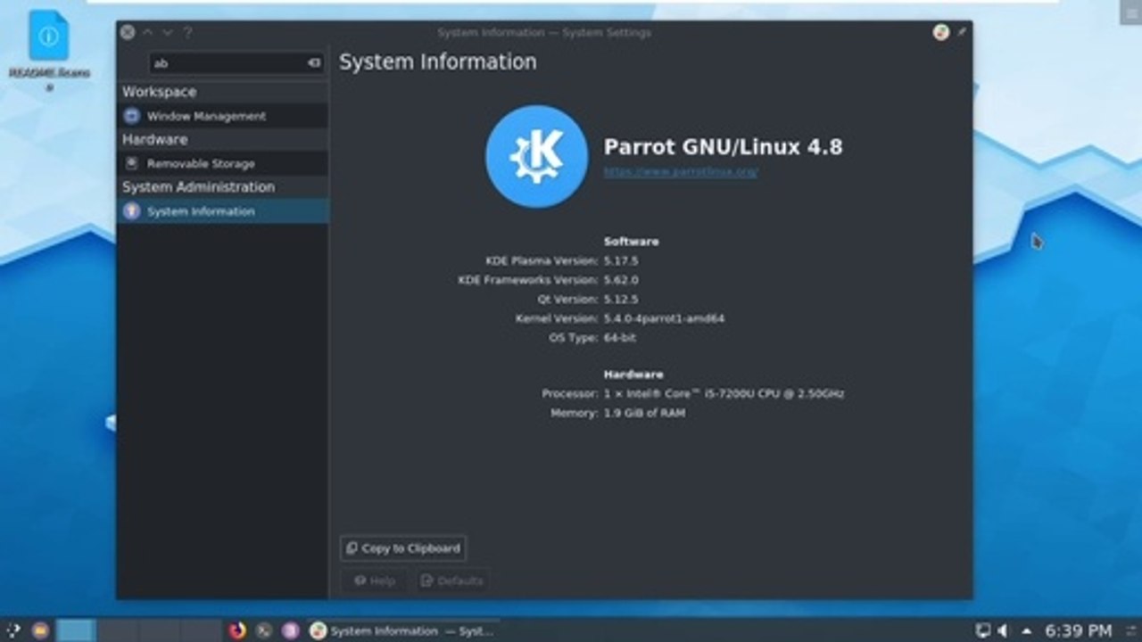
Task: Select the Processor value Intel Core i5-7200U
Action: tap(724, 393)
